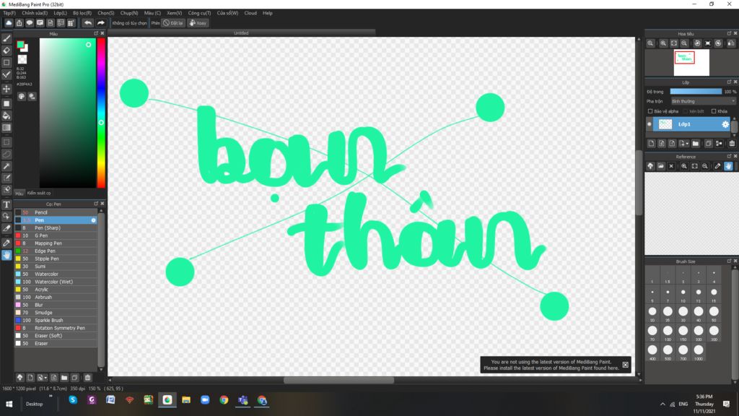
Task: Open Pha trộn blend mode dropdown
Action: 703,101
